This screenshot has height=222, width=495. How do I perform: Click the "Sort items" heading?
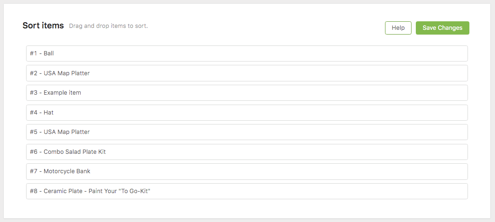pyautogui.click(x=43, y=26)
